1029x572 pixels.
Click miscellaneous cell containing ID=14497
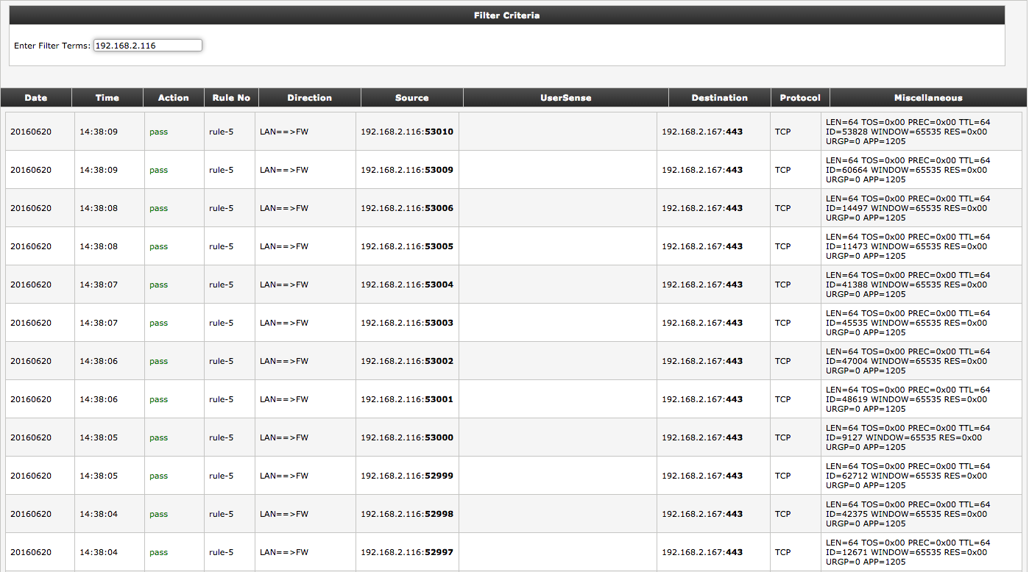[921, 208]
